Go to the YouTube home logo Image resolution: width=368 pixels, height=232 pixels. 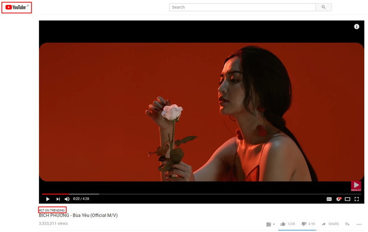click(15, 7)
